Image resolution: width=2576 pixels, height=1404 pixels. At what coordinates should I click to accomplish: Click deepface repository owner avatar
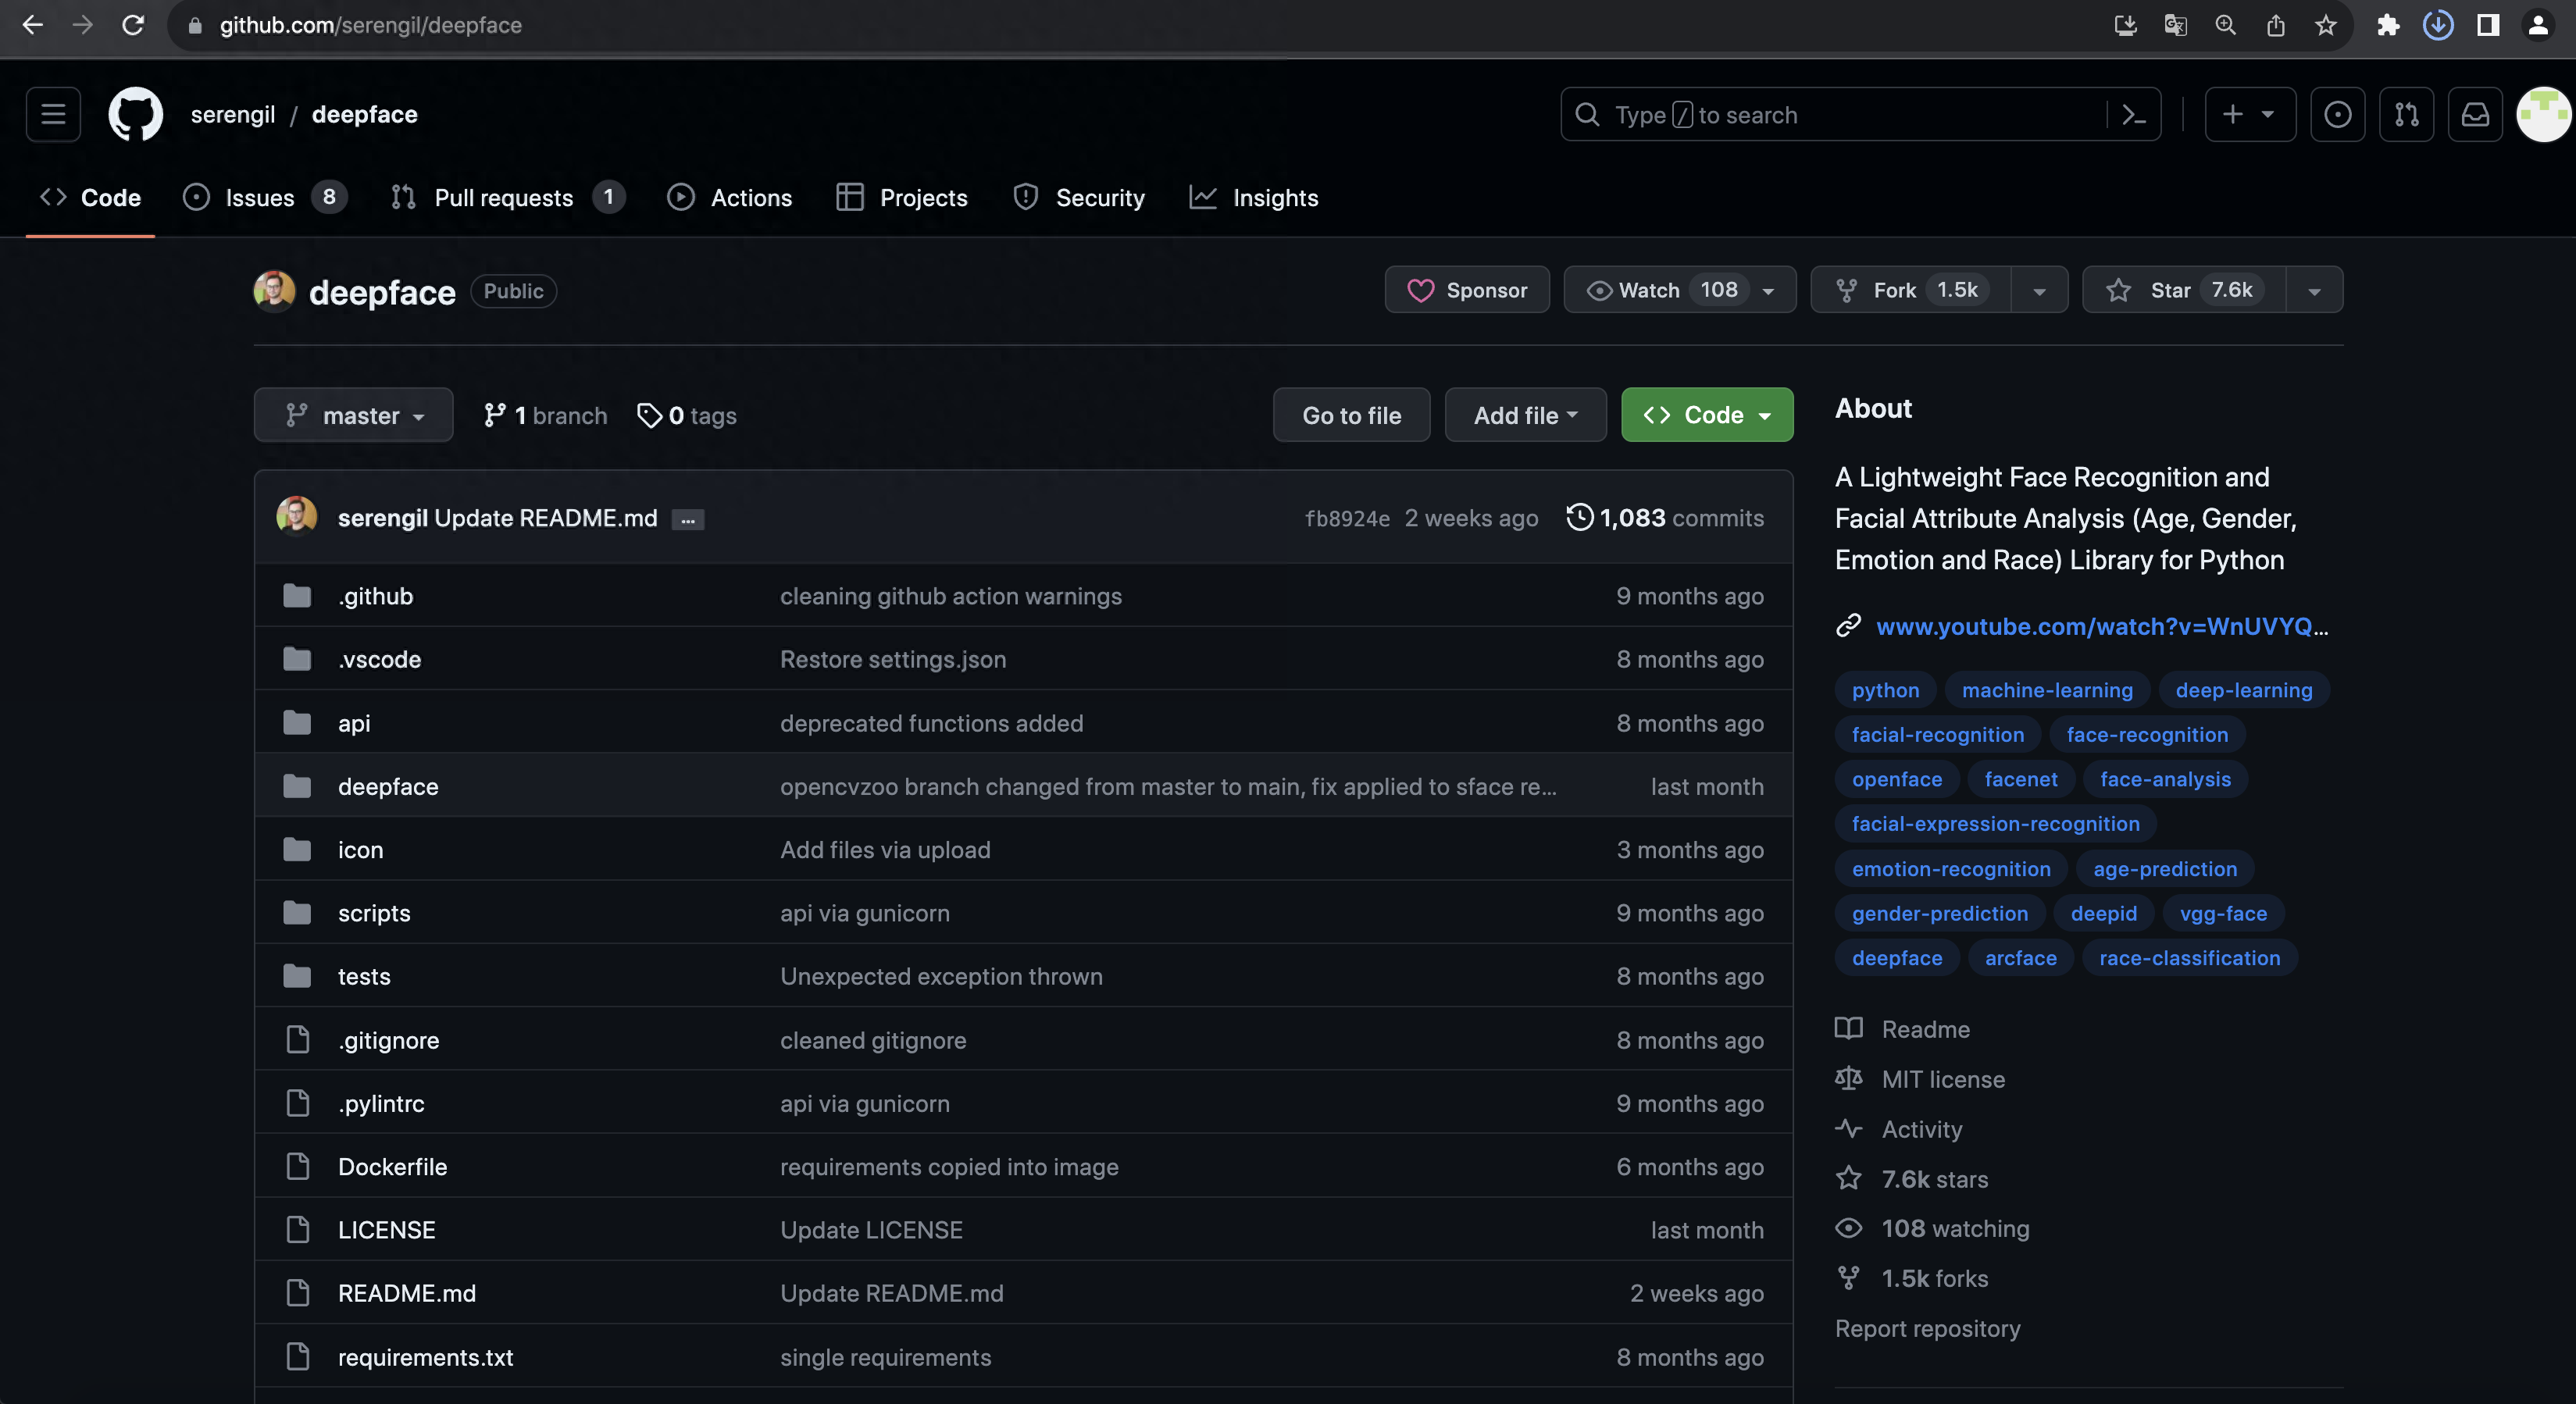tap(274, 291)
